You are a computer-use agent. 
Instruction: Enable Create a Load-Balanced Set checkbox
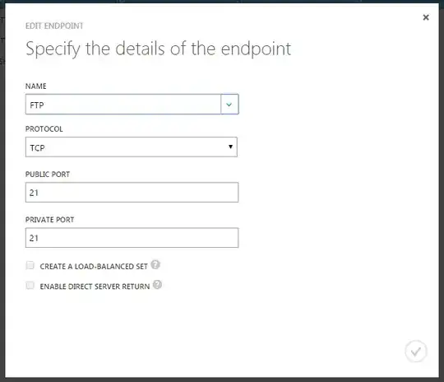click(x=30, y=265)
